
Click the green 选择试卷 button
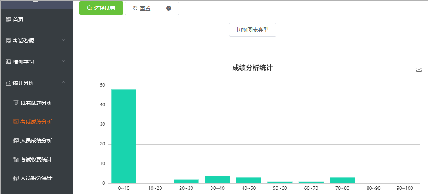click(101, 8)
